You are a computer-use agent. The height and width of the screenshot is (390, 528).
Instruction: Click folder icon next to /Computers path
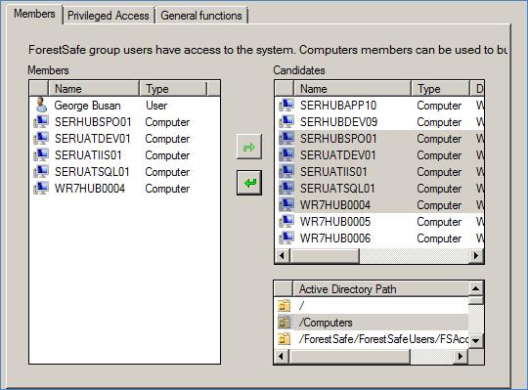[285, 323]
